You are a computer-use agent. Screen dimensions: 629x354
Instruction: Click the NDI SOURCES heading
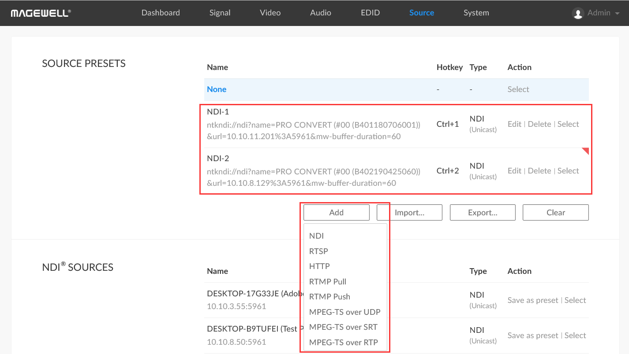pos(78,267)
